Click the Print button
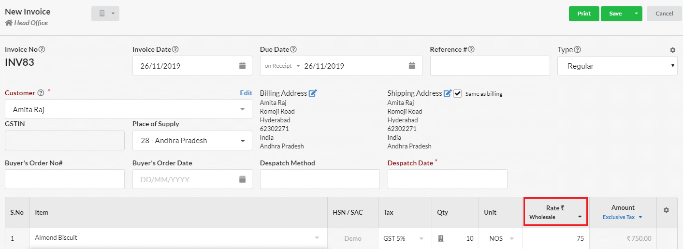The width and height of the screenshot is (683, 249). tap(584, 14)
